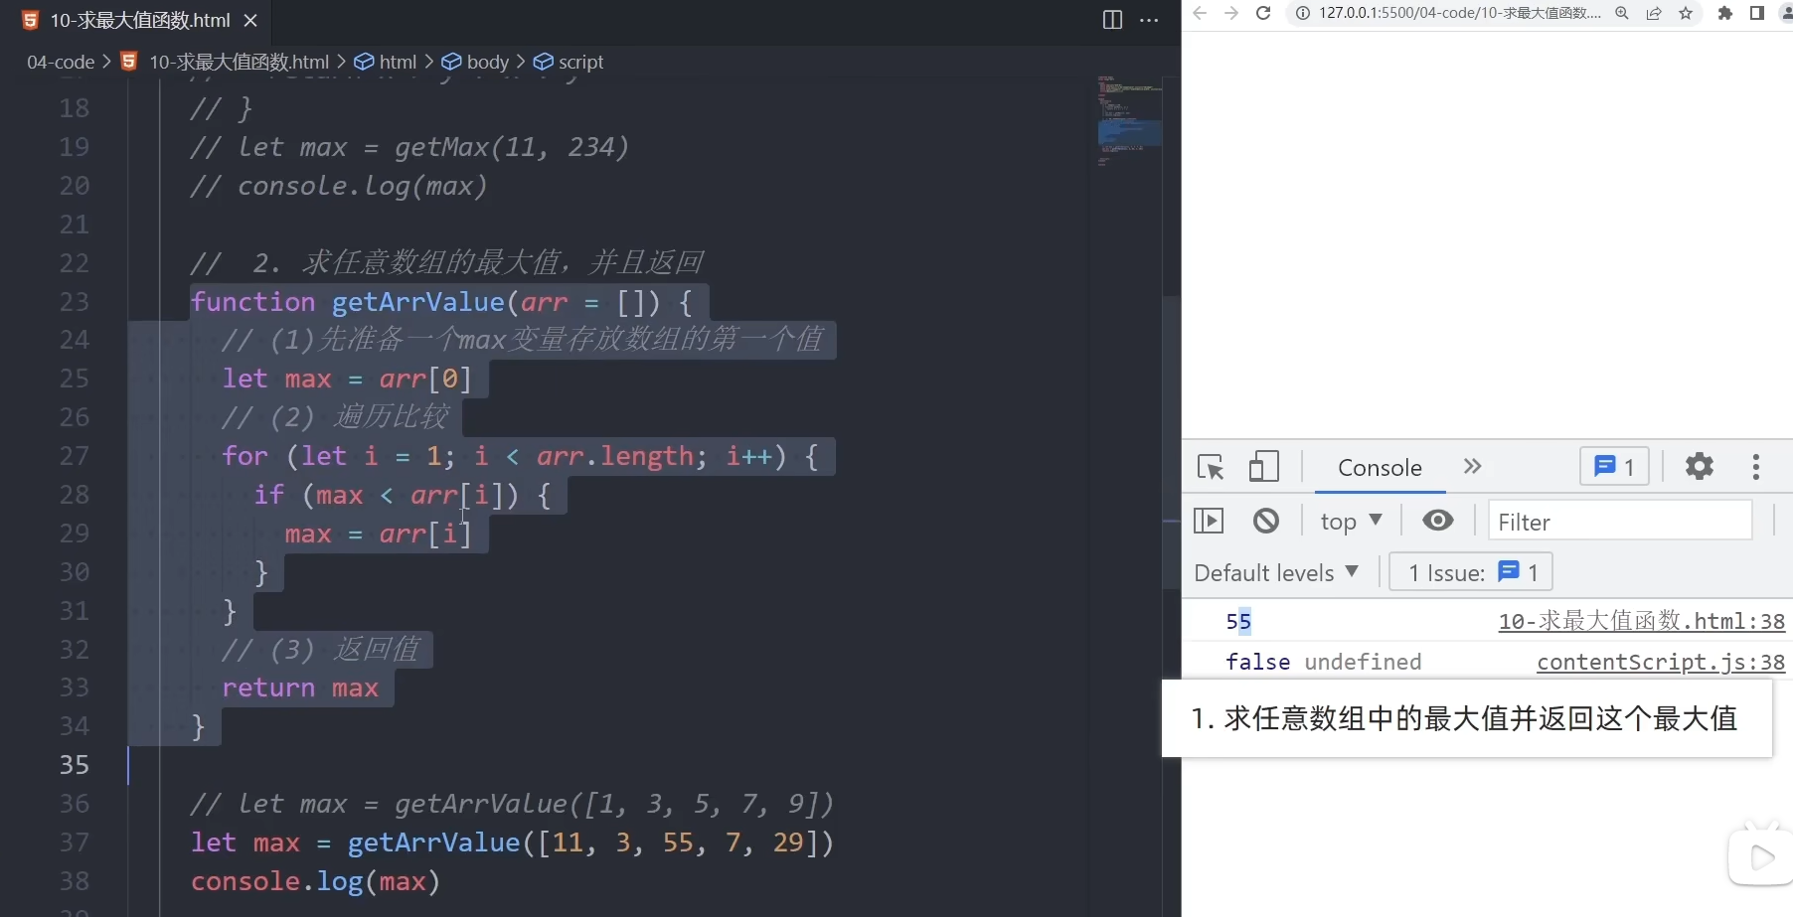Click the HTML5 file icon in the tab
The height and width of the screenshot is (917, 1793).
pos(31,20)
